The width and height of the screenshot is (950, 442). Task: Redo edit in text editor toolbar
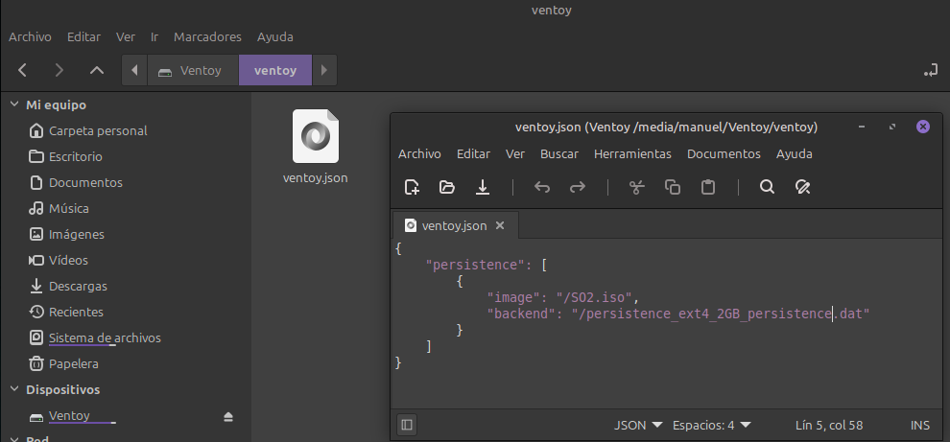(x=578, y=187)
